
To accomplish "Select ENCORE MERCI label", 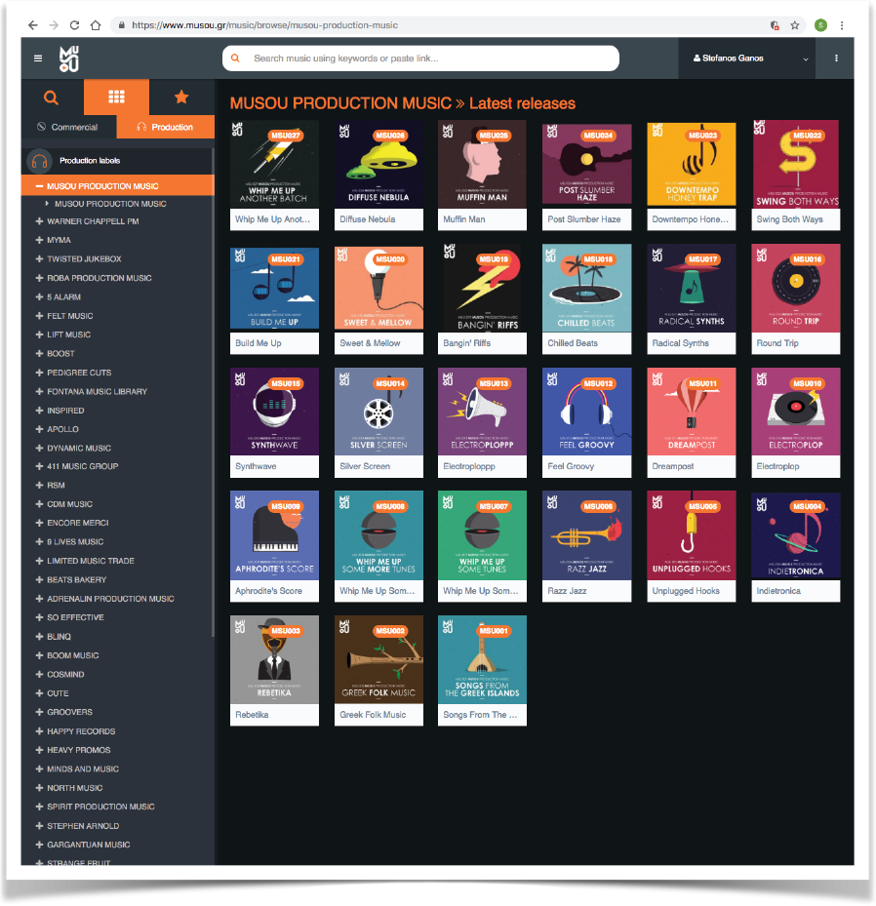I will coord(78,523).
